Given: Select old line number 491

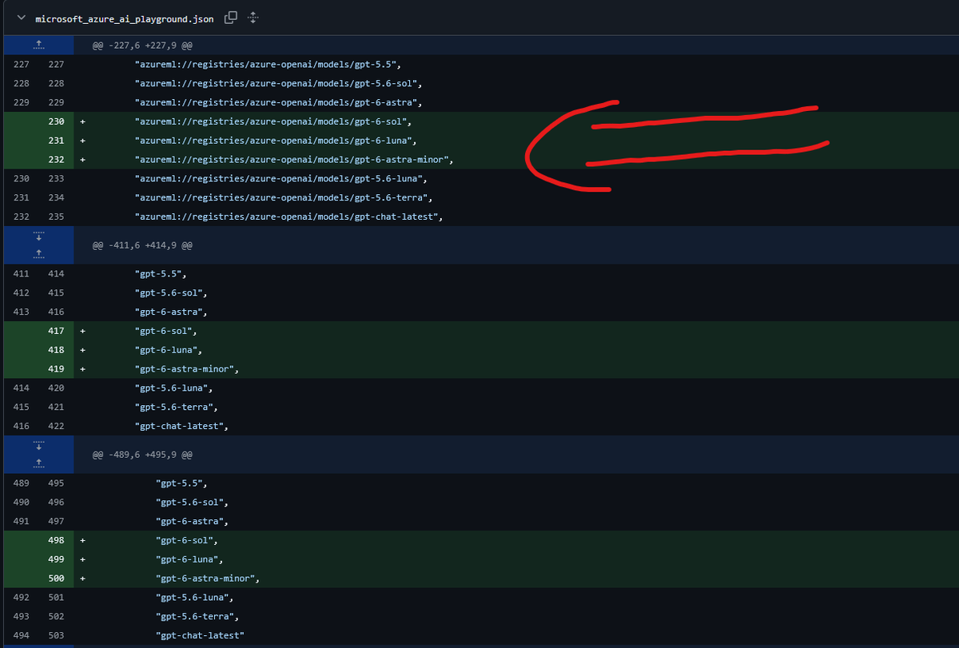Looking at the screenshot, I should [22, 521].
